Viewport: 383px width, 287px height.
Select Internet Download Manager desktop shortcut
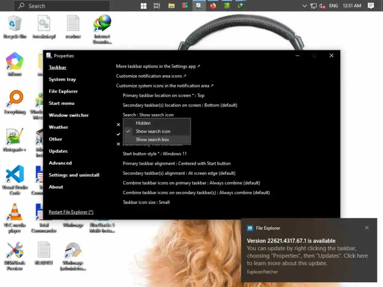(102, 29)
